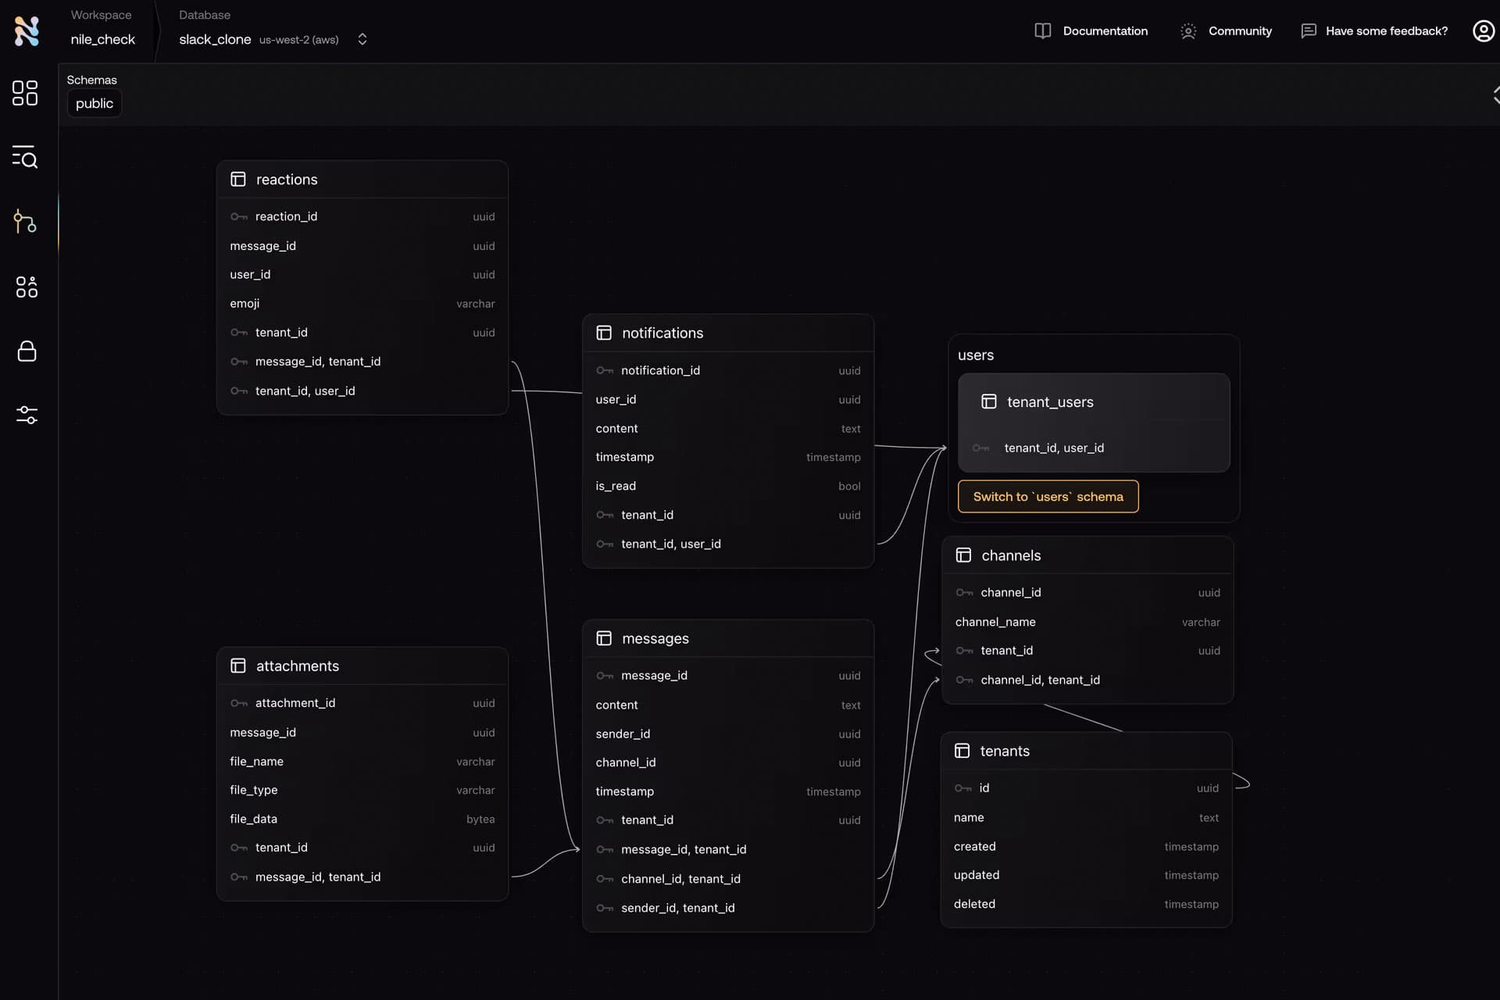
Task: Click Have some feedback button
Action: point(1374,31)
